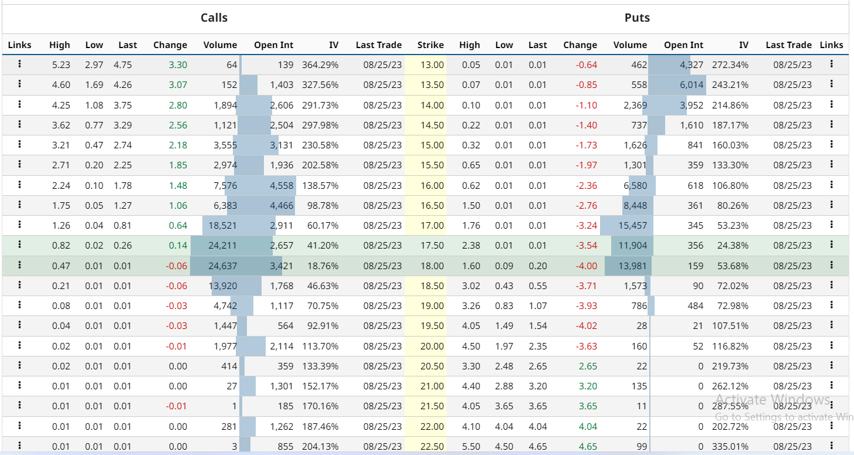Click the 24,637 calls volume cell

213,266
